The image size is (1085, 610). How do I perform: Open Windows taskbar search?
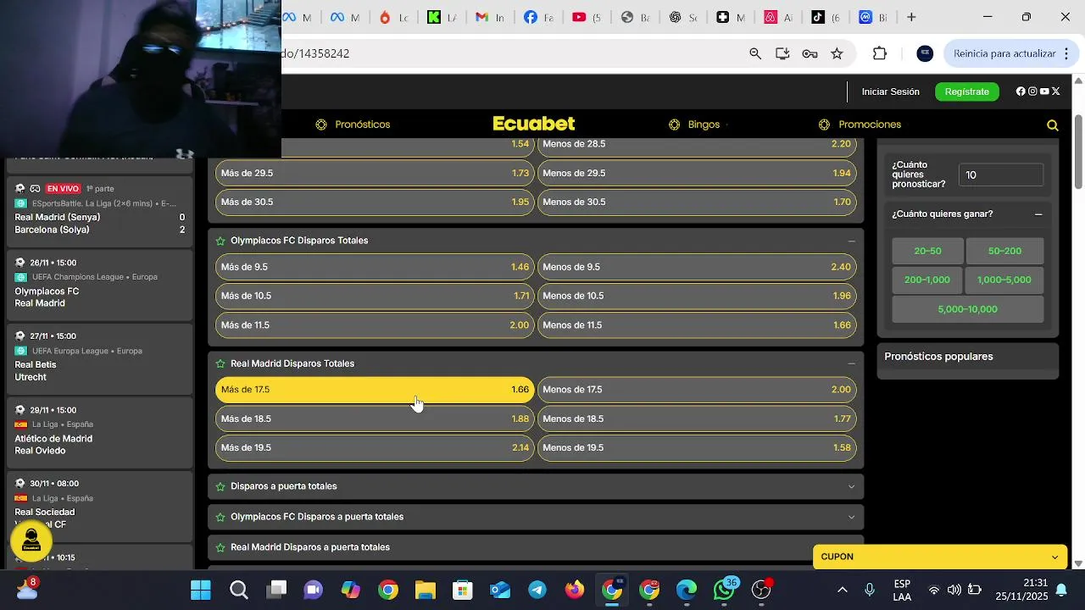[239, 590]
